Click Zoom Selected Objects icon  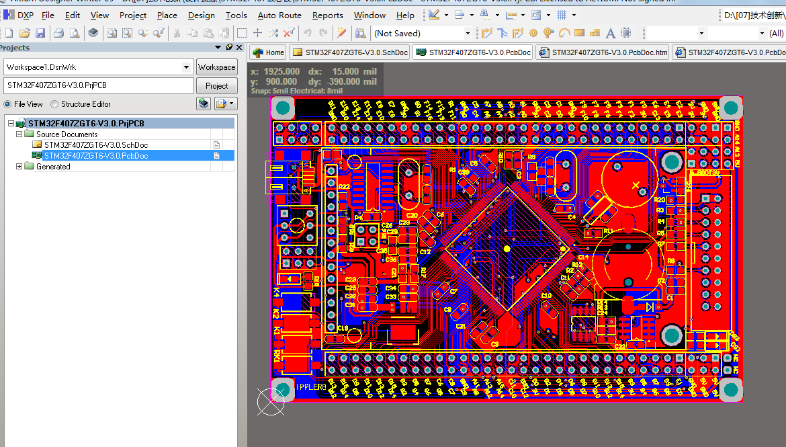click(143, 33)
